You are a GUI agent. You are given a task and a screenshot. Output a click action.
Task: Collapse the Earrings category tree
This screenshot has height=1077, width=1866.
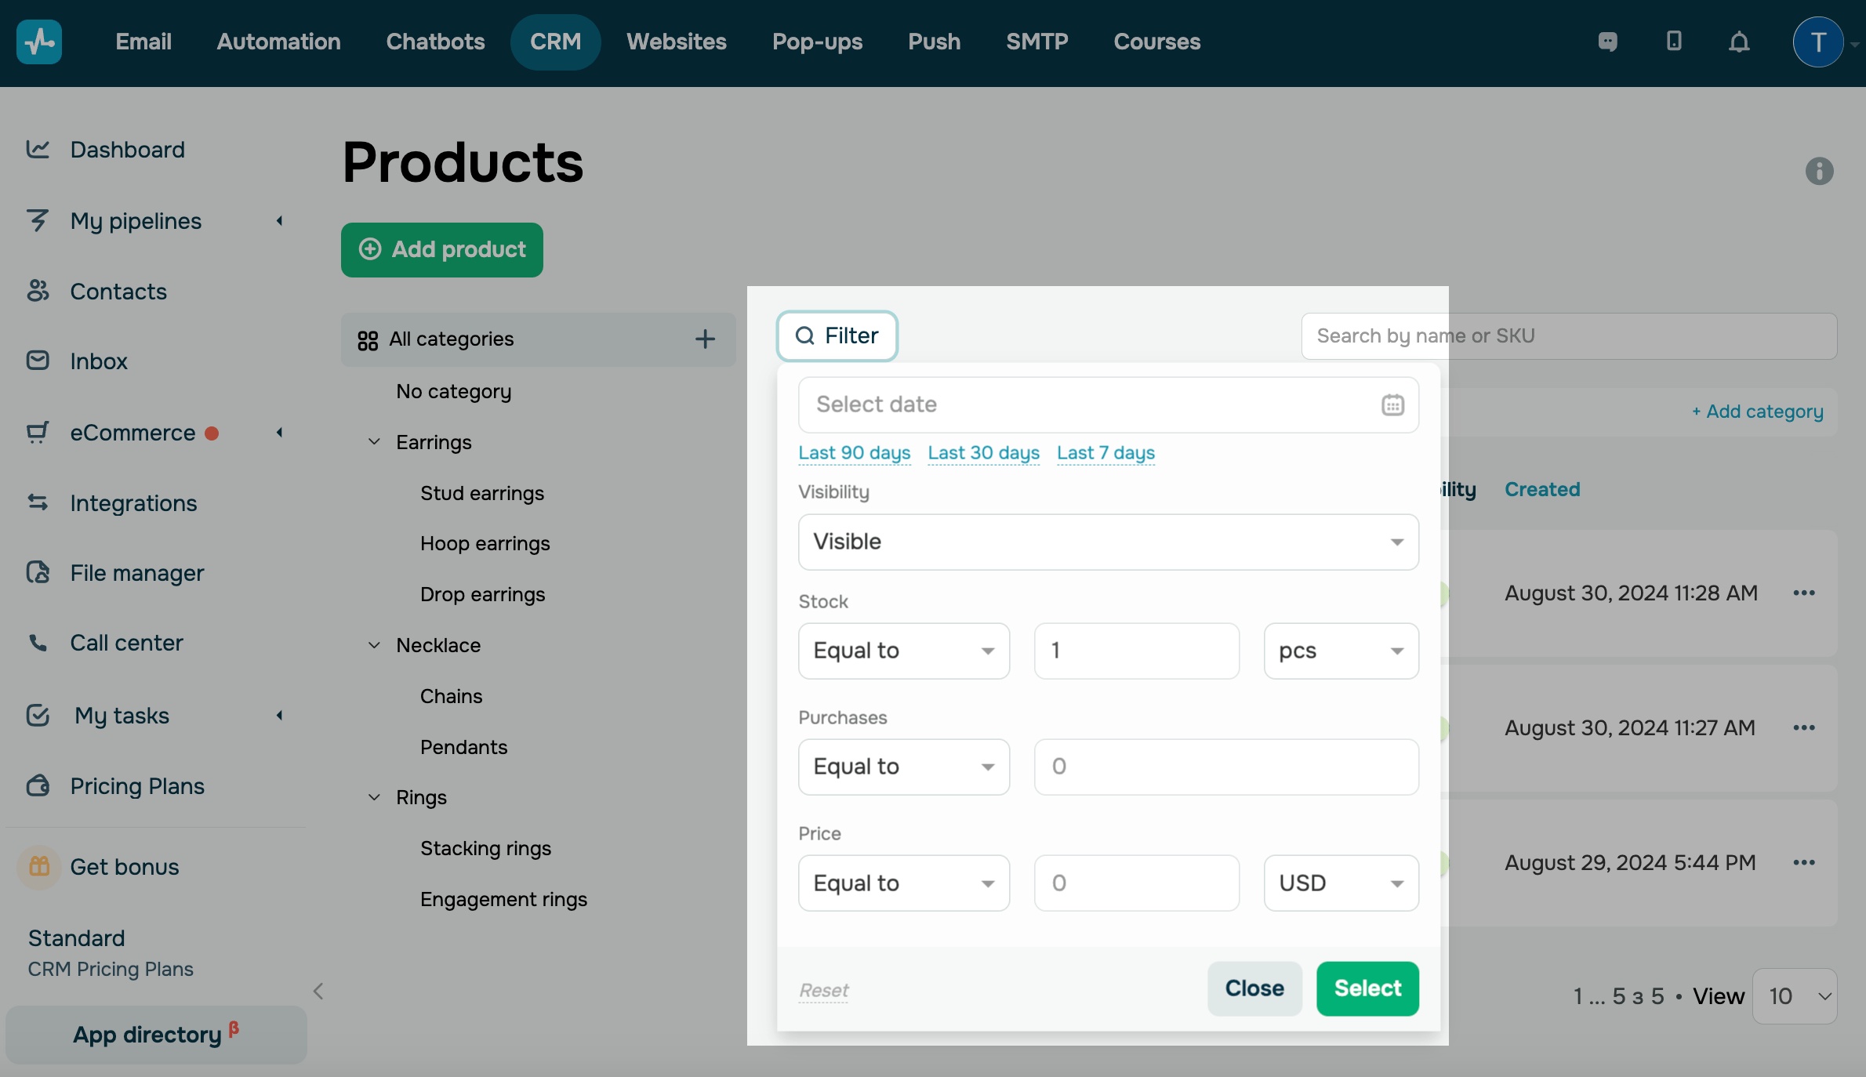click(375, 442)
